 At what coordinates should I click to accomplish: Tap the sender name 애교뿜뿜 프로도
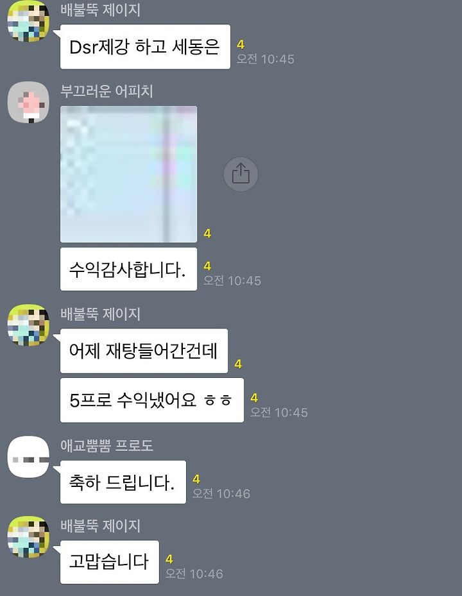coord(107,445)
